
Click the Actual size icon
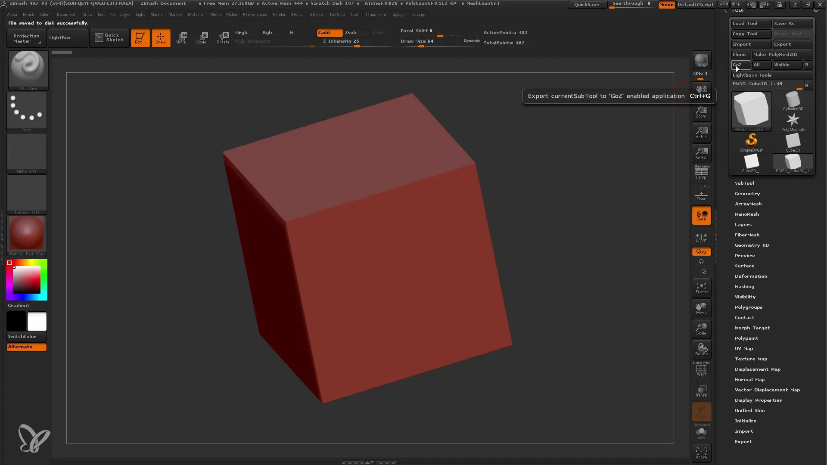701,133
